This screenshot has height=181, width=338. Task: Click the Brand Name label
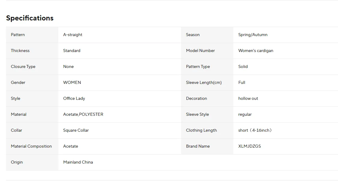198,146
